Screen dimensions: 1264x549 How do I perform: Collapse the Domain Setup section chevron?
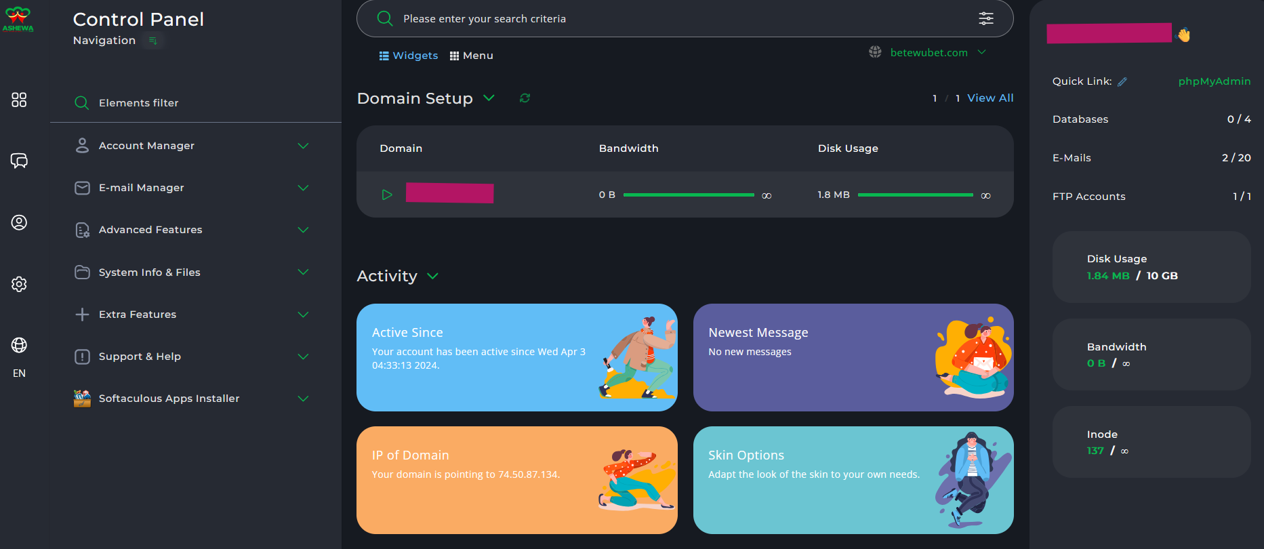489,98
